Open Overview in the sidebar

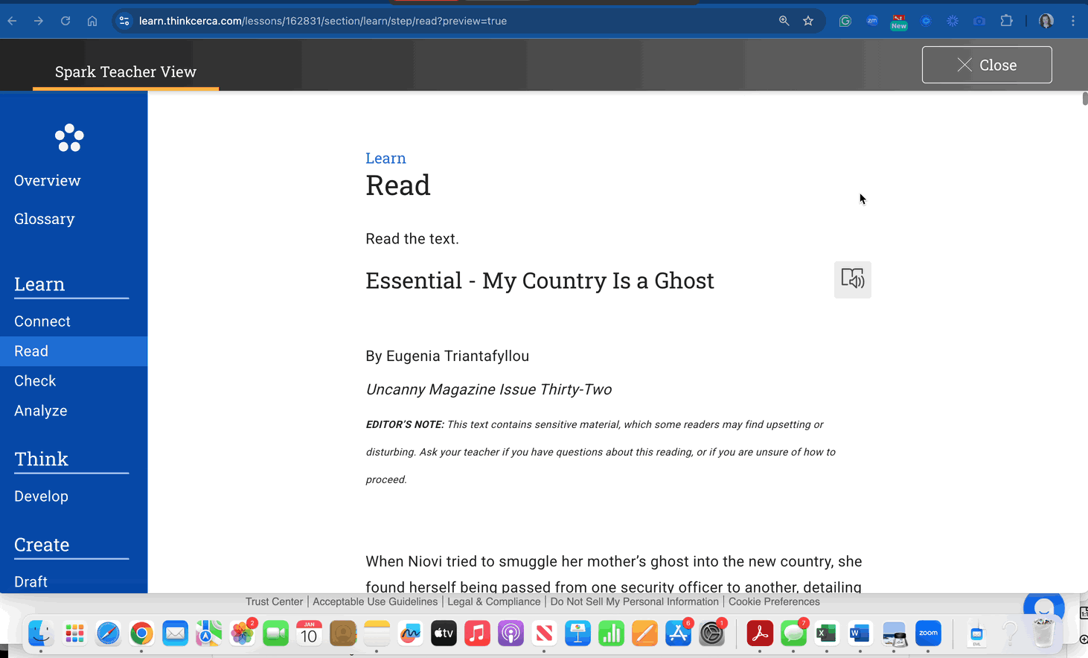47,181
